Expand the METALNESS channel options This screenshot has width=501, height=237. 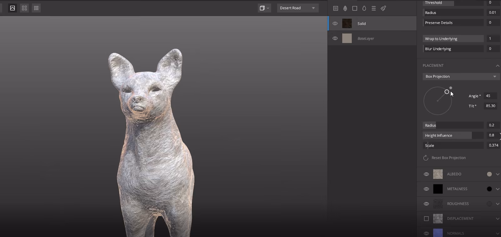(498, 189)
